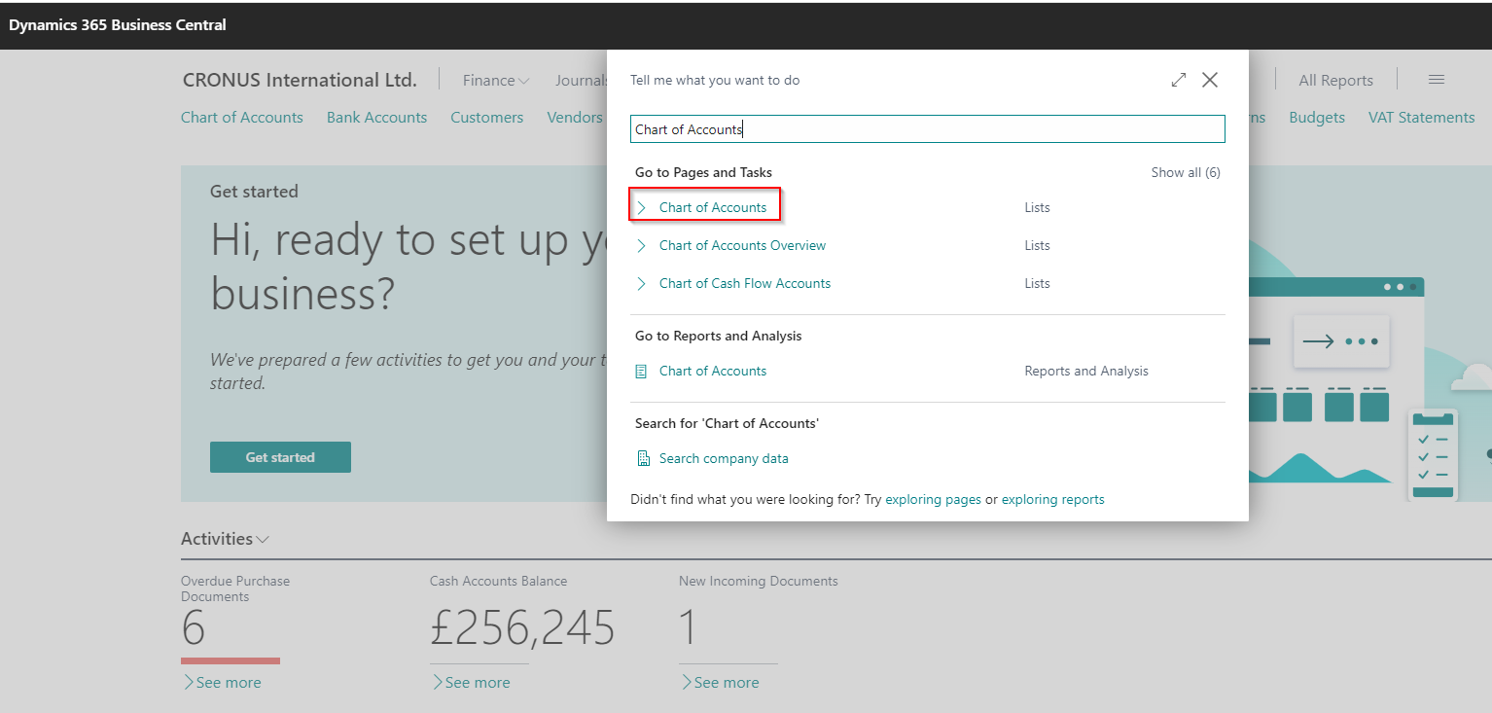The height and width of the screenshot is (713, 1492).
Task: Click the chevron icon beside Chart of Cash Flow Accounts
Action: [641, 283]
